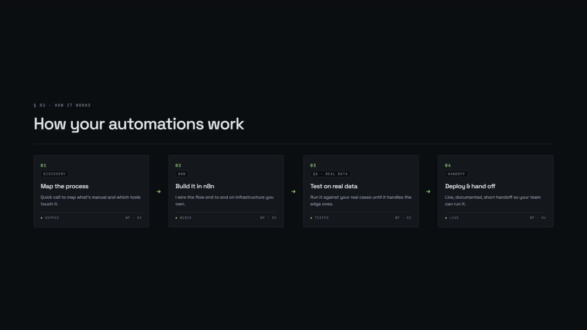587x330 pixels.
Task: Click the '§ 02 · HOW IT WORKS' section label
Action: point(62,106)
